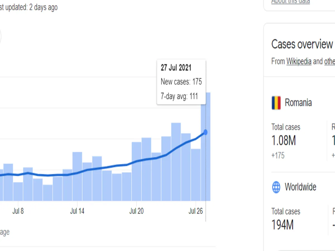Click the Jul 14 axis label
The image size is (335, 251).
click(x=77, y=211)
